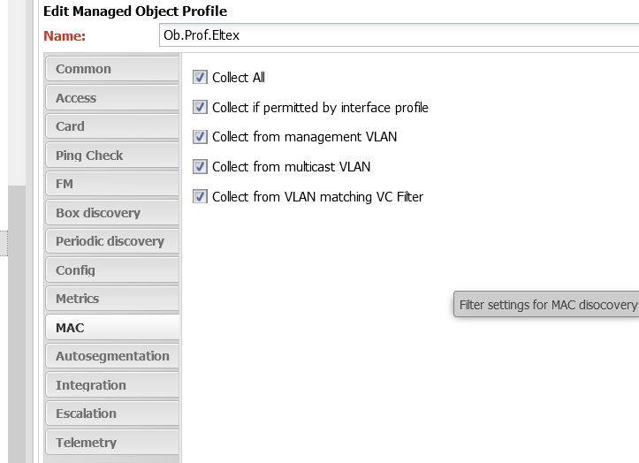639x463 pixels.
Task: Uncheck Collect from VLAN matching VC Filter
Action: (x=200, y=197)
